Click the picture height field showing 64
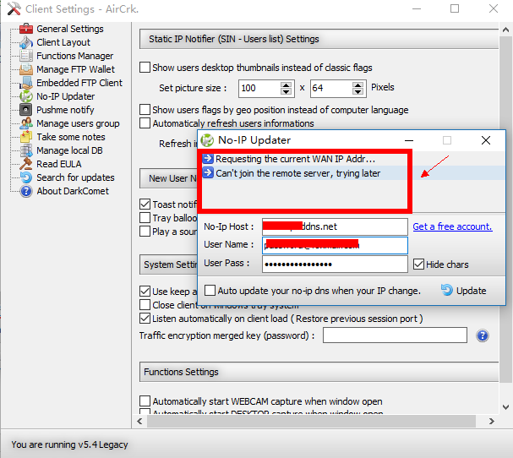The image size is (513, 458). click(331, 89)
